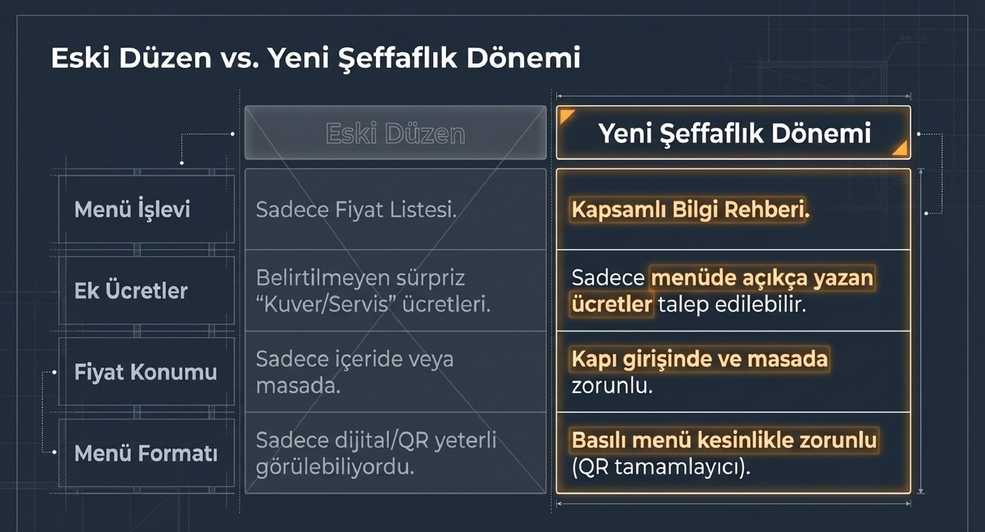Screen dimensions: 985x532
Task: Click the connector dot right of Kapsamlı Bilgi Rehberi row
Action: [x=926, y=213]
